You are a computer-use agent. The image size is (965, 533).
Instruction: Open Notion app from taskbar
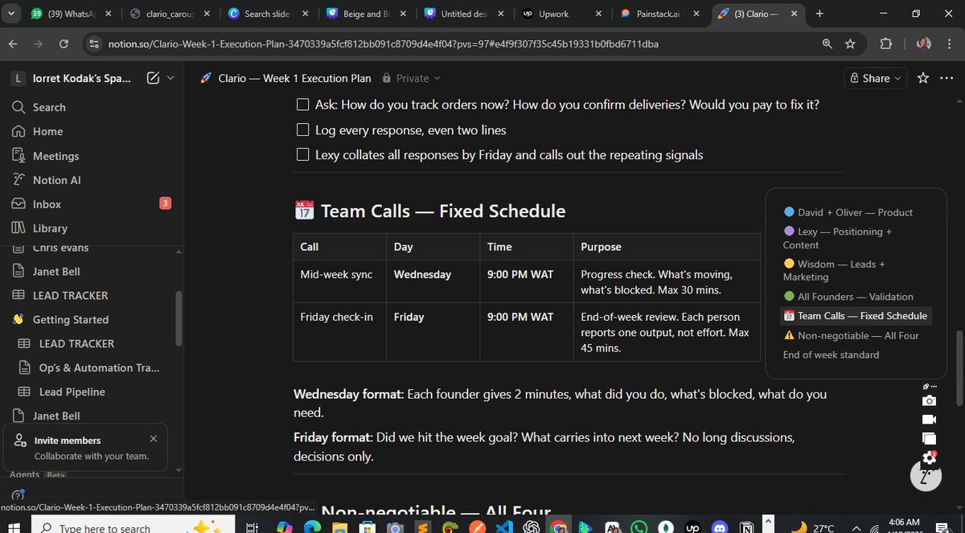[745, 527]
